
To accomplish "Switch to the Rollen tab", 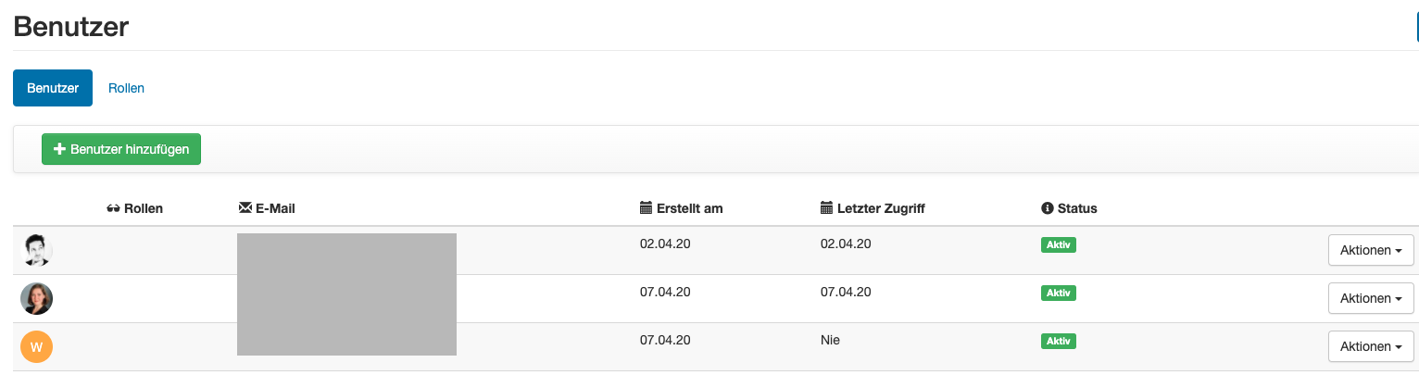I will click(126, 88).
